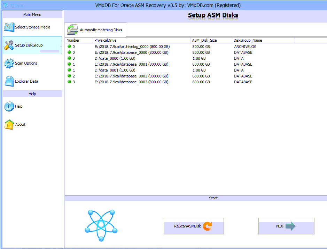327x249 pixels.
Task: Click the blue Help info icon
Action: pyautogui.click(x=9, y=106)
